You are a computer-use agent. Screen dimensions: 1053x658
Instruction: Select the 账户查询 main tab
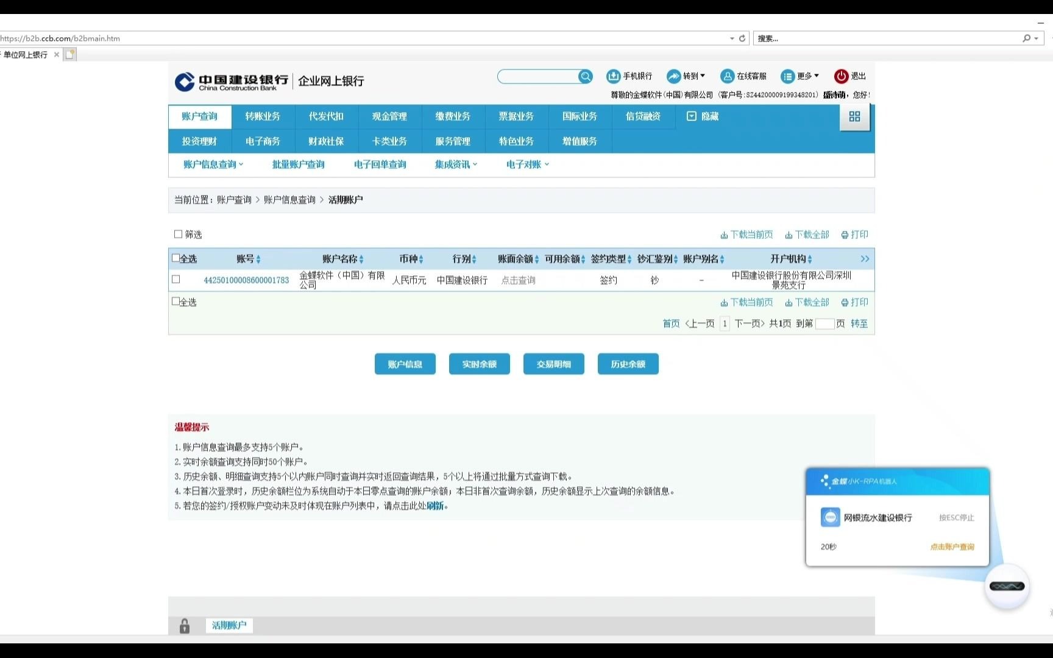click(x=200, y=116)
